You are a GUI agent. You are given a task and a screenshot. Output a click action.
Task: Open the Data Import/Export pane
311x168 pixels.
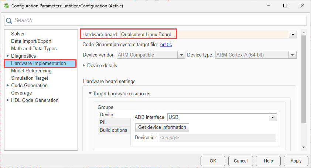point(31,41)
